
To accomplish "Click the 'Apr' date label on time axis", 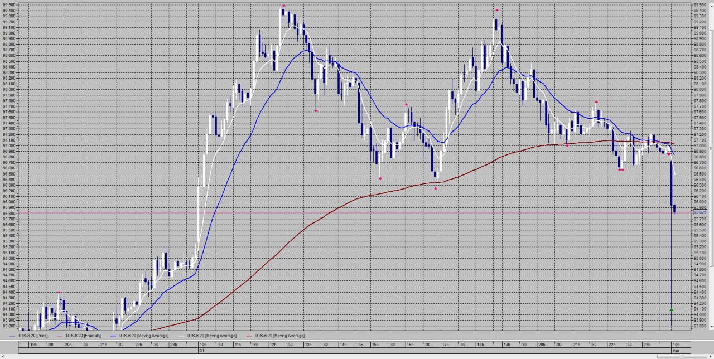I will pyautogui.click(x=676, y=350).
